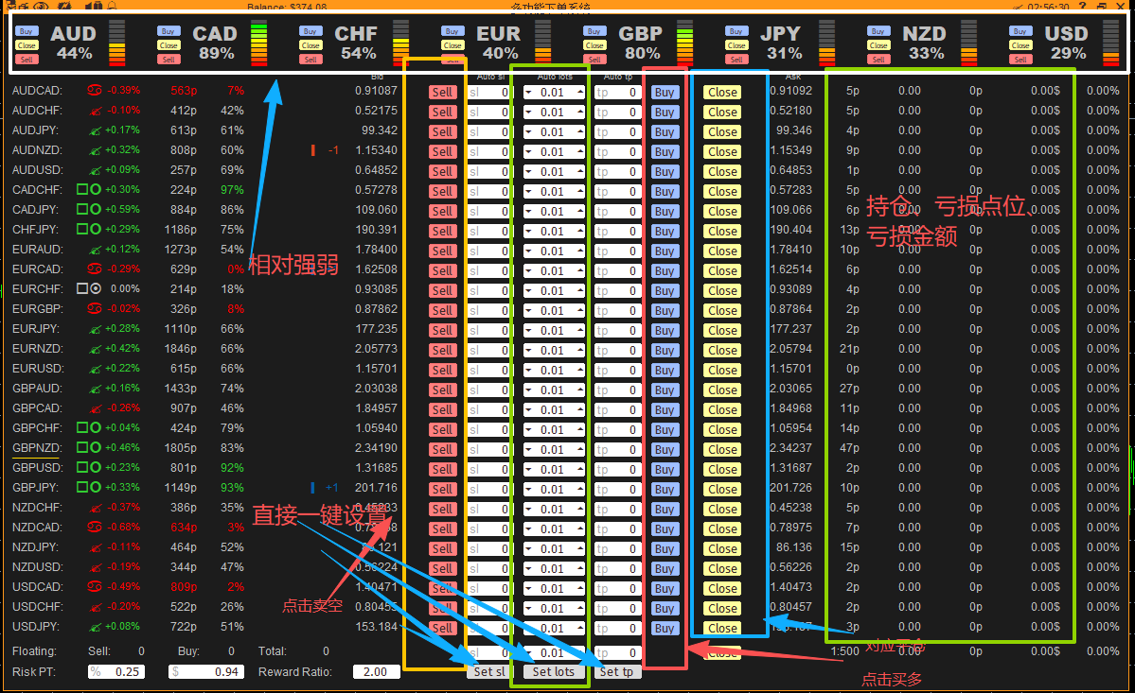Click the help question mark icon
This screenshot has width=1135, height=693.
1082,7
